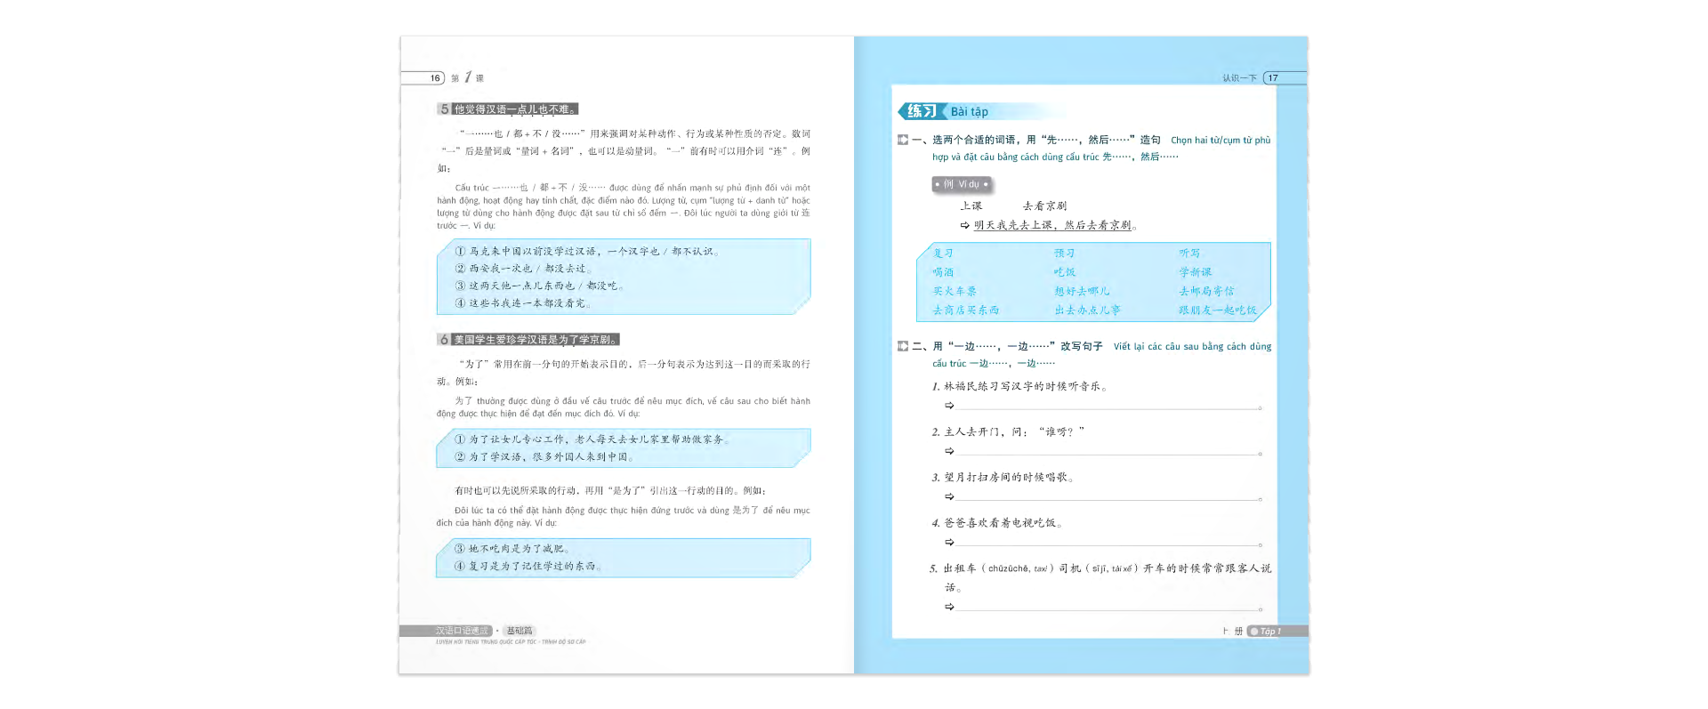Click the Tập 1 volume label
Viewport: 1708px width, 709px height.
click(1269, 632)
